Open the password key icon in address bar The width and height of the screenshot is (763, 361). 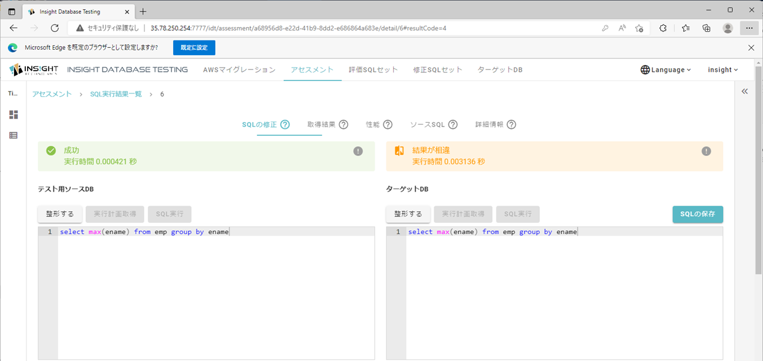(605, 28)
